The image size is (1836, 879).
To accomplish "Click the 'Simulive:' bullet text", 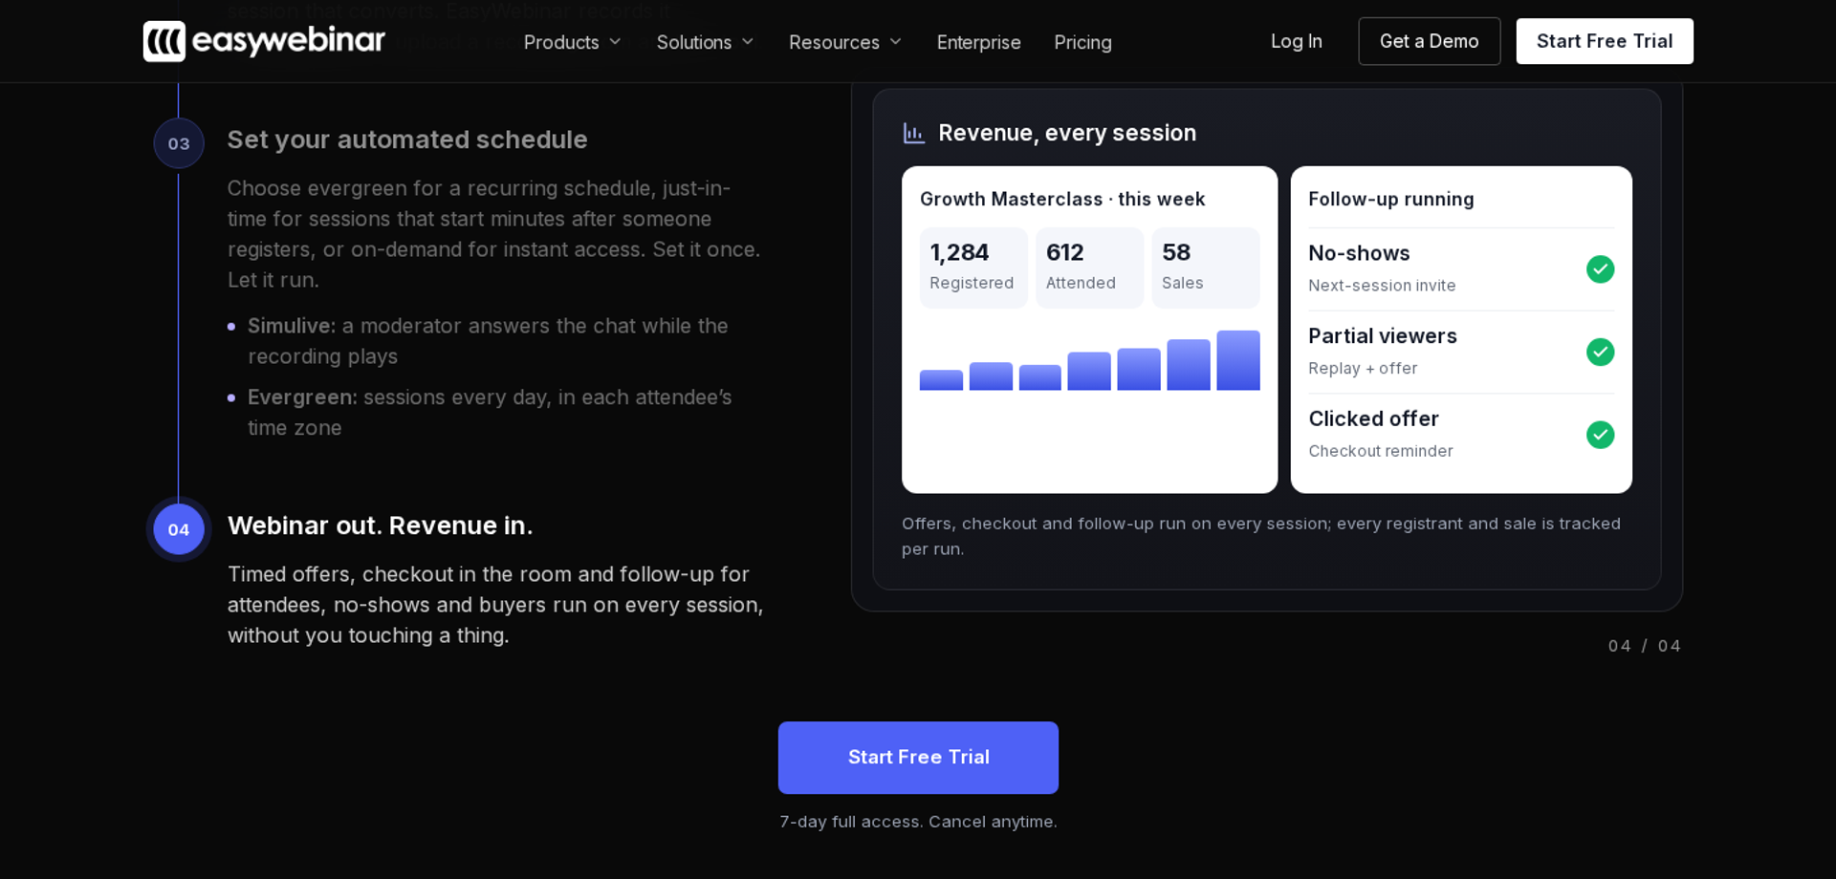I will tap(292, 326).
